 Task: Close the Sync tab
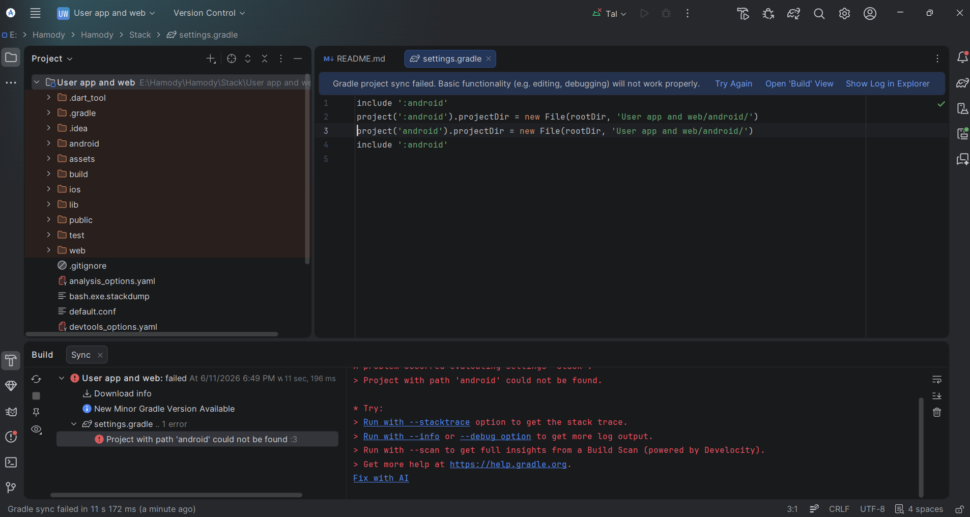coord(100,355)
